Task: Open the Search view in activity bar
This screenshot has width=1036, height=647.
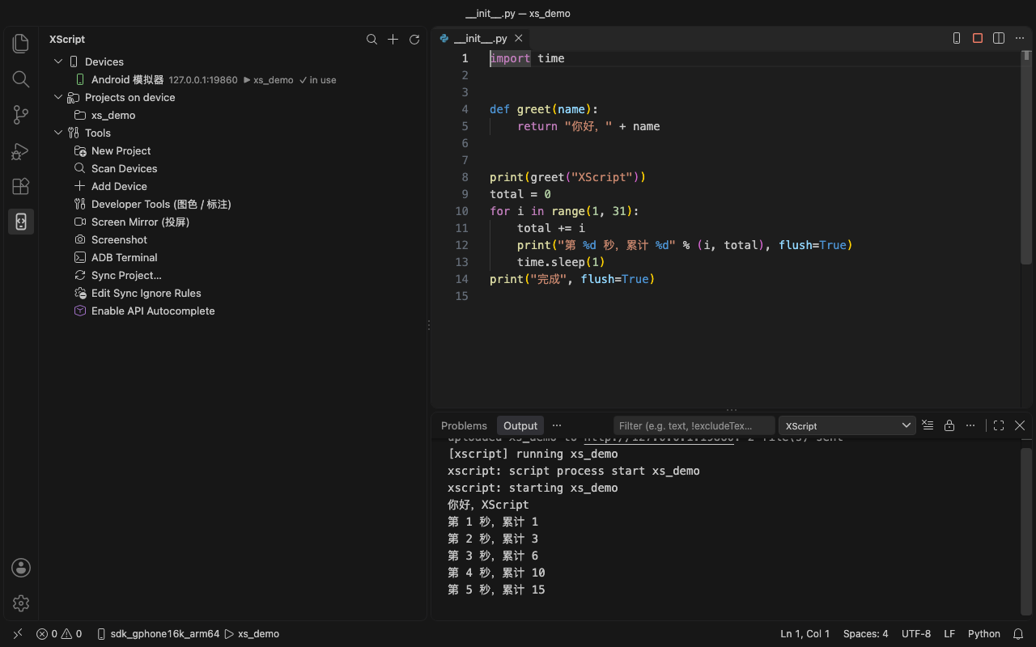Action: coord(21,79)
